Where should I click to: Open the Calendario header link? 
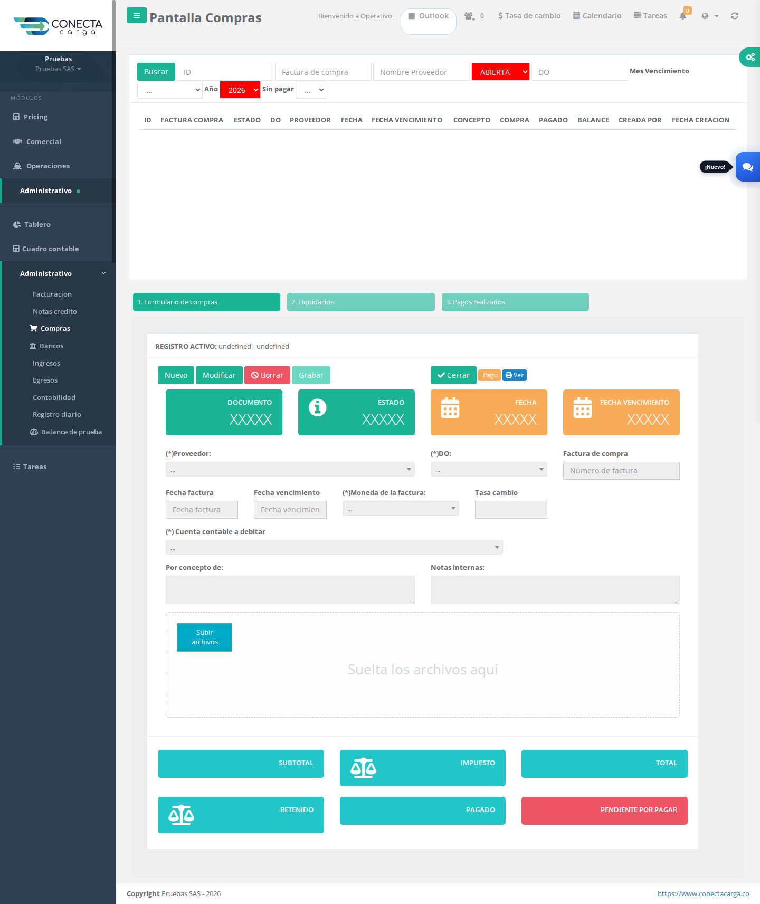click(x=597, y=16)
